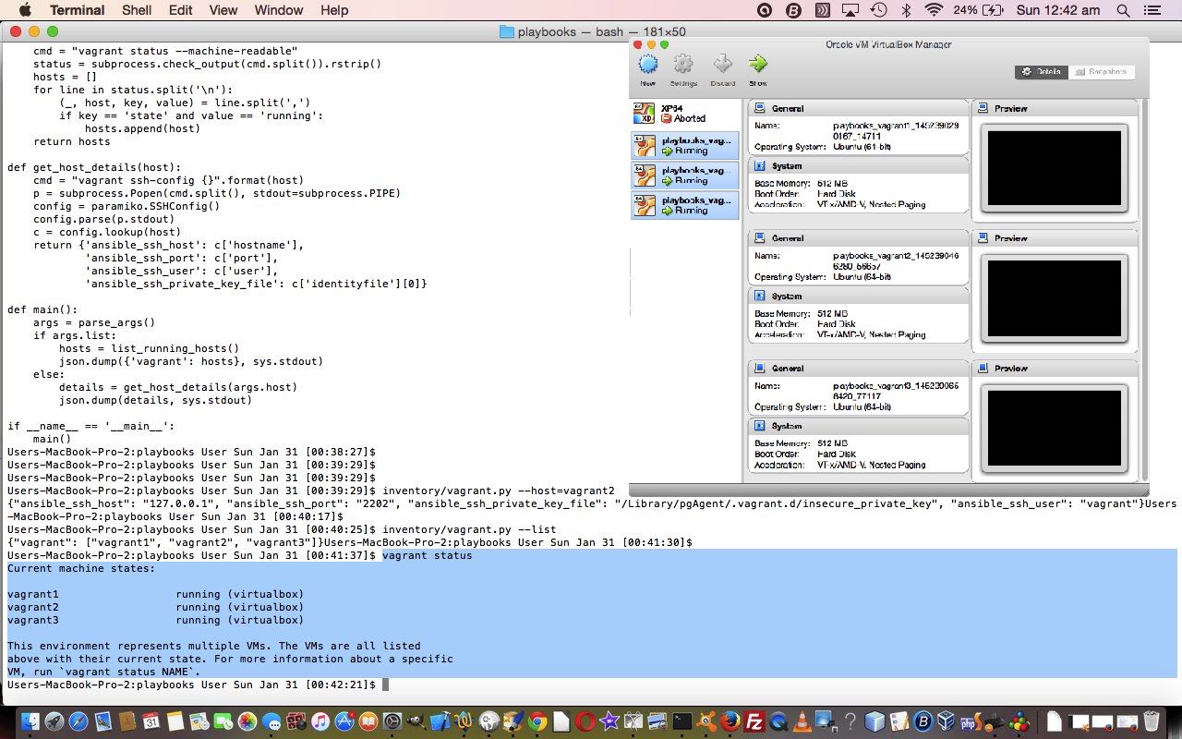Click the green Show arrow in VirtualBox
This screenshot has height=739, width=1182.
click(758, 64)
